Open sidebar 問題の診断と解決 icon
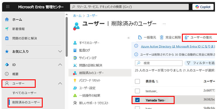This screenshot has height=109, width=217. (7, 38)
